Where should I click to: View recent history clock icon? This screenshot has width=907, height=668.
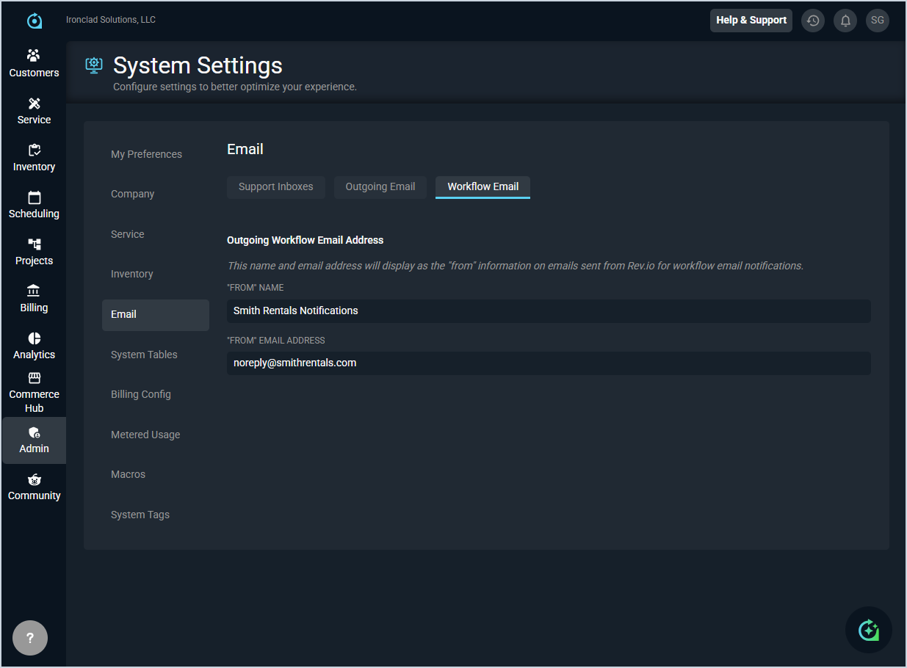pyautogui.click(x=813, y=21)
